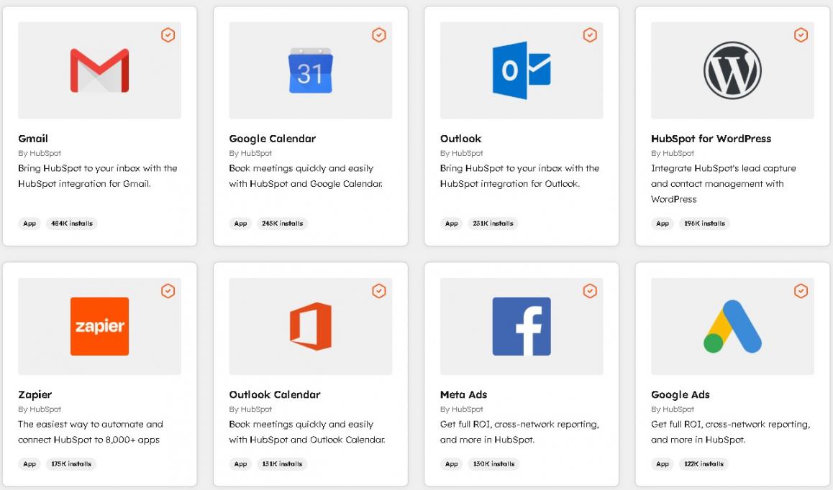Image resolution: width=833 pixels, height=490 pixels.
Task: Click the 130K installs tag
Action: click(x=493, y=464)
